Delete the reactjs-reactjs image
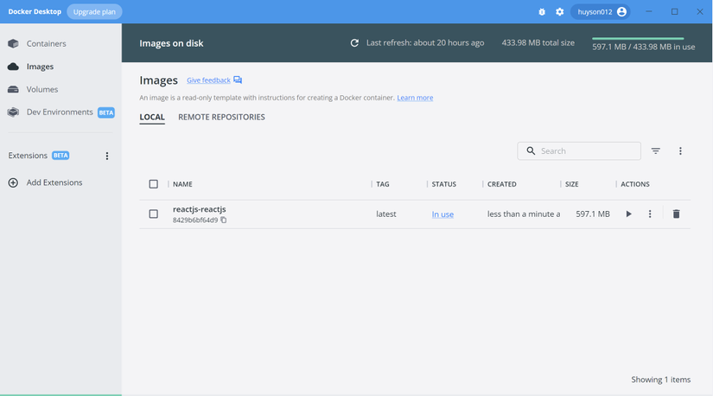 pos(676,214)
